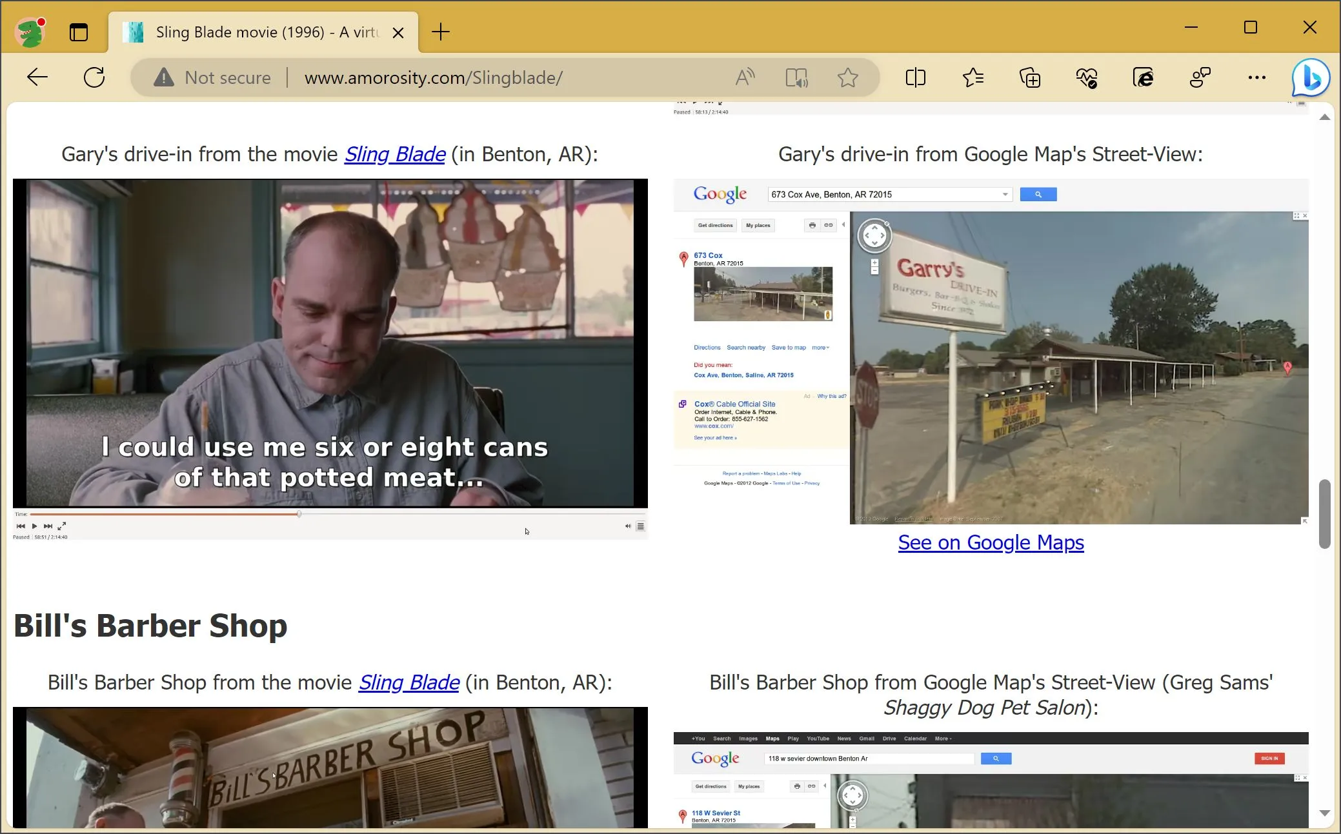Refresh the current page

tap(94, 77)
